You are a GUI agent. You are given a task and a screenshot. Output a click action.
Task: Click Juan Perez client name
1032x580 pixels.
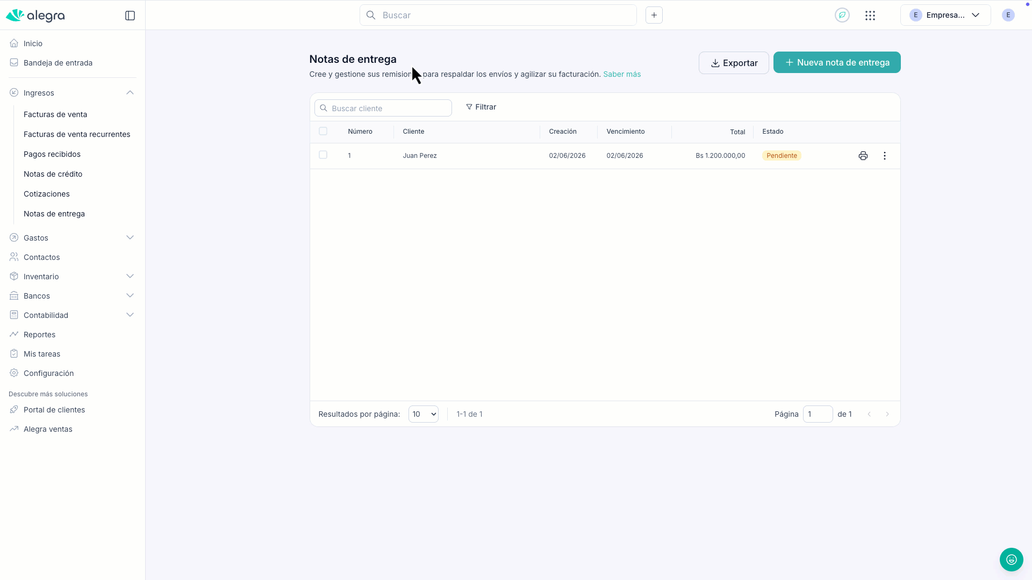420,156
